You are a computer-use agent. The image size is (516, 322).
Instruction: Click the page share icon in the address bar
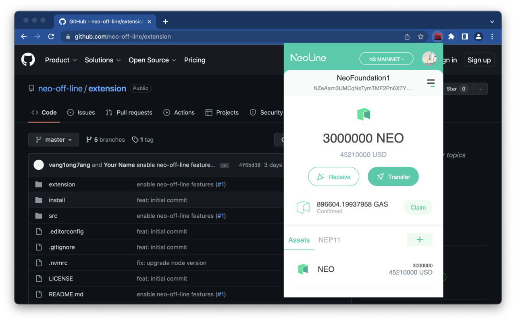coord(407,36)
